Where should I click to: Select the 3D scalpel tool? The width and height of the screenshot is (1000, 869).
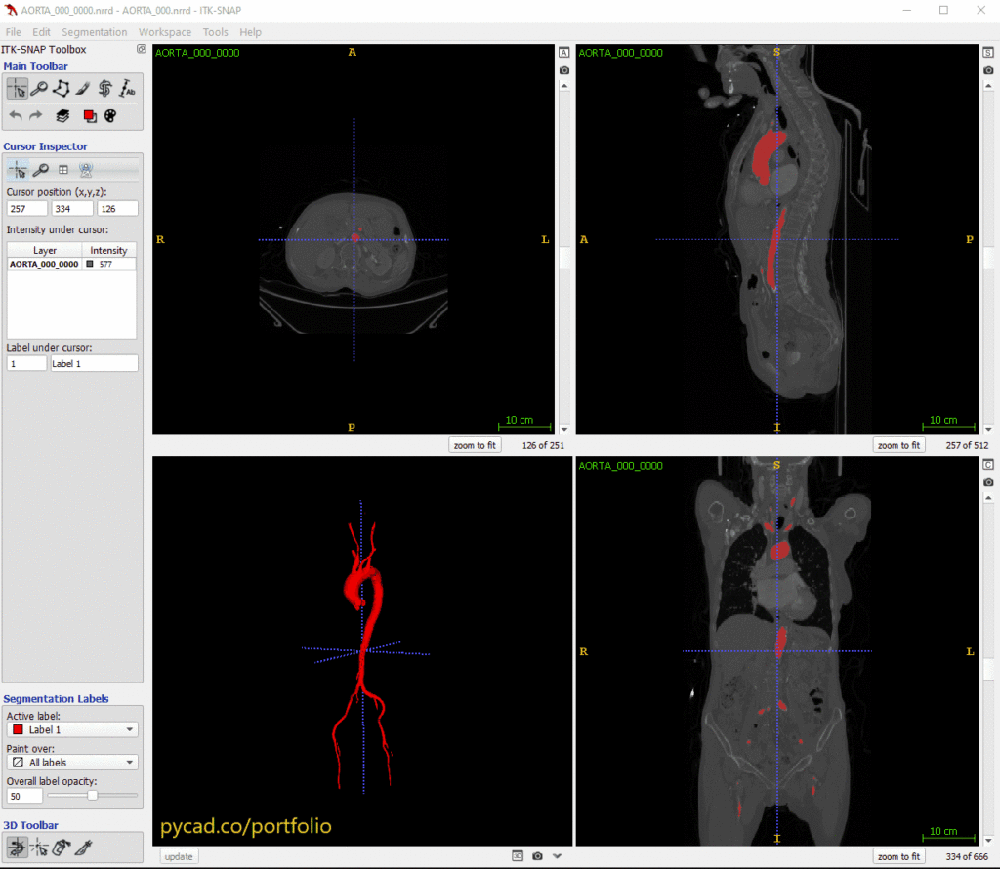pyautogui.click(x=85, y=848)
